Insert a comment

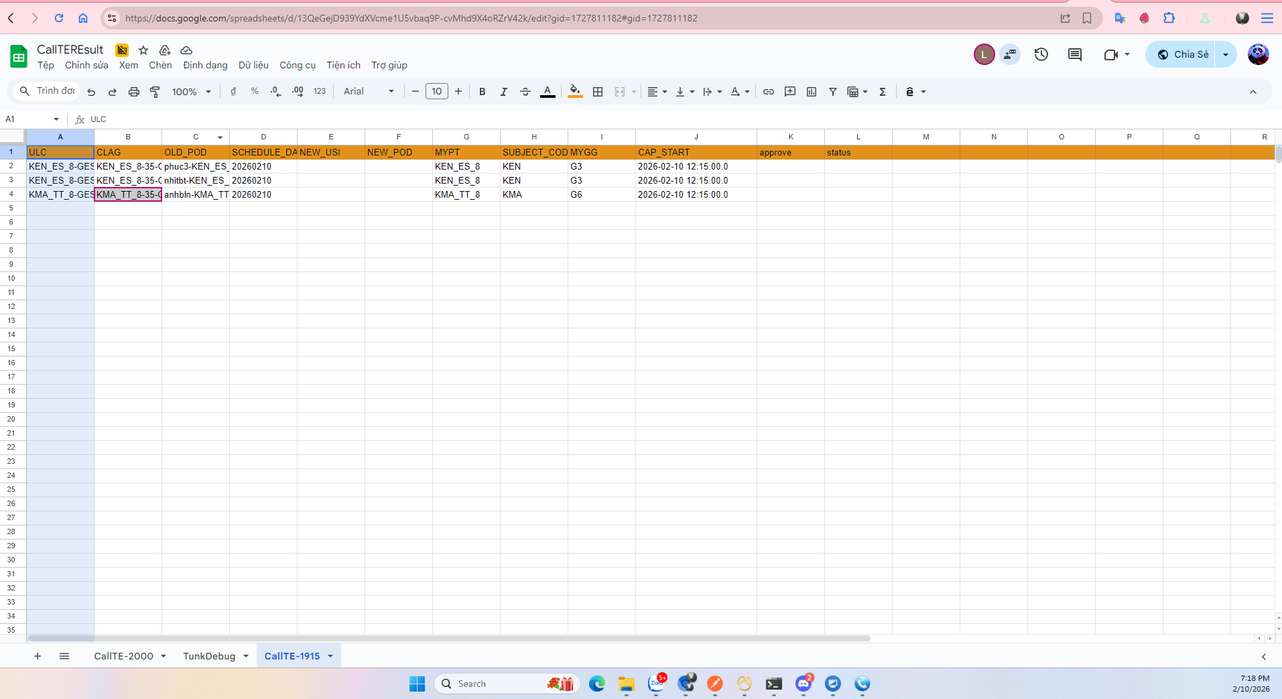coord(790,92)
